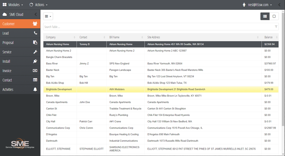The width and height of the screenshot is (285, 156).
Task: Open the Lead module phone icon
Action: (x=35, y=33)
